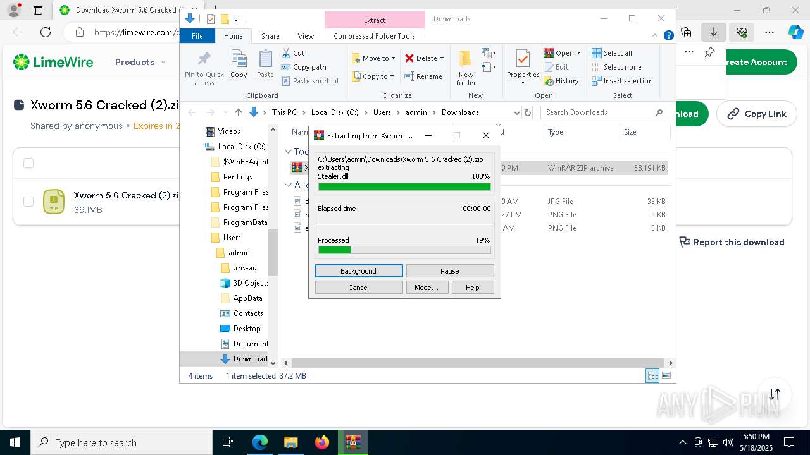The width and height of the screenshot is (810, 455).
Task: Open Edge downloads toolbar icon
Action: (714, 32)
